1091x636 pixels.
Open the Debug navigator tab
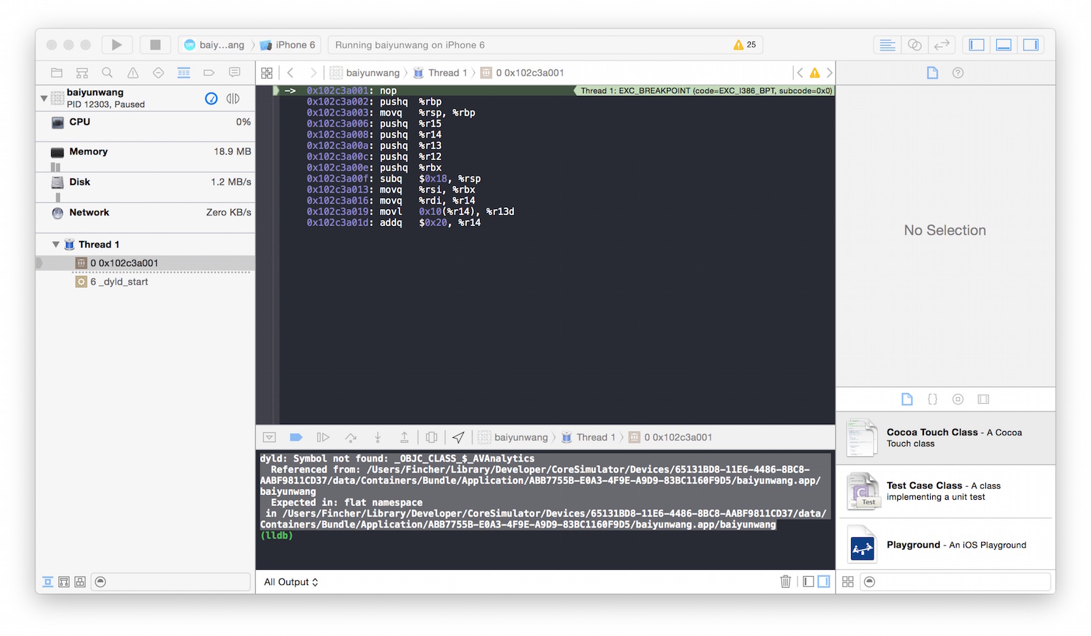[183, 73]
